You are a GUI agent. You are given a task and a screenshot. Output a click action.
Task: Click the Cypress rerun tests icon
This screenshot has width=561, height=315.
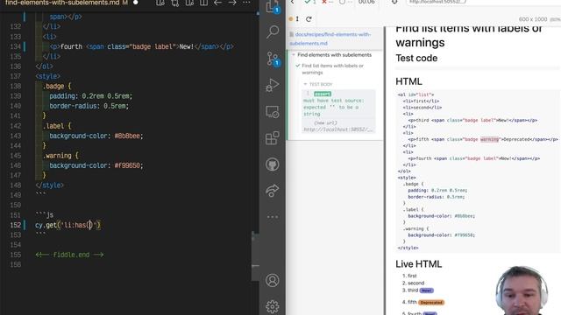click(309, 19)
